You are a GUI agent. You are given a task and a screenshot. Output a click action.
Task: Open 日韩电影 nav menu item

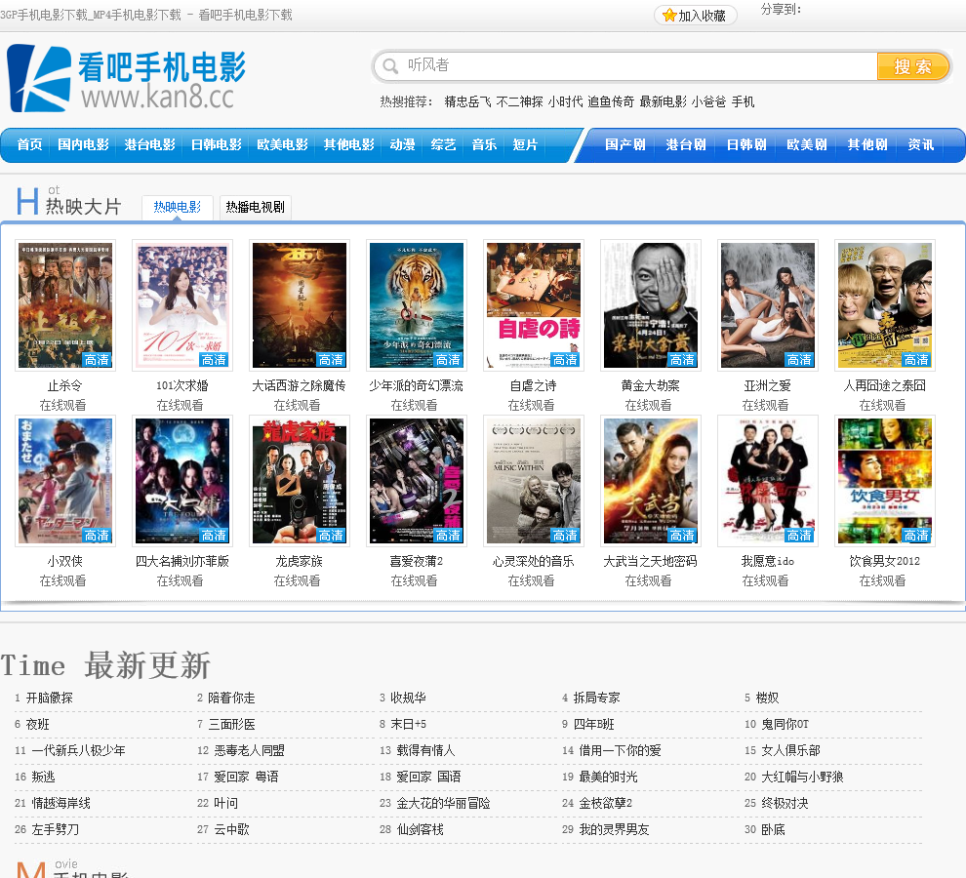(217, 144)
